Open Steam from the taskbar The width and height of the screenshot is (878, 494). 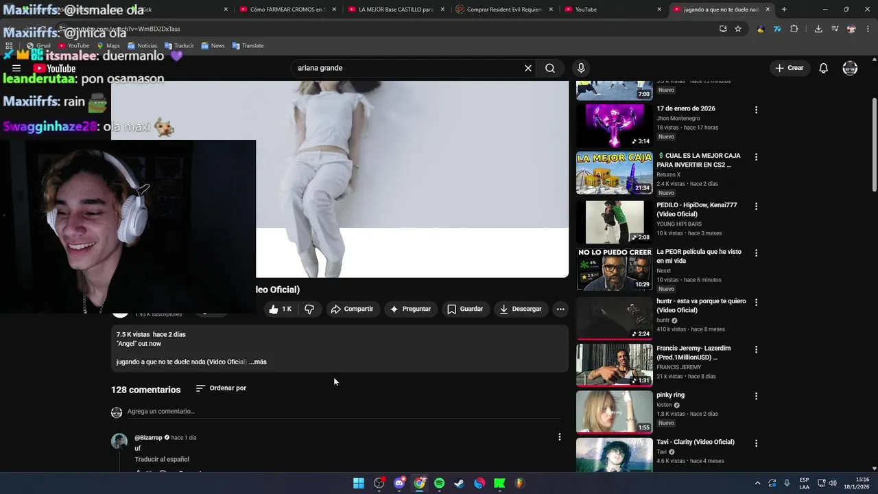tap(460, 483)
